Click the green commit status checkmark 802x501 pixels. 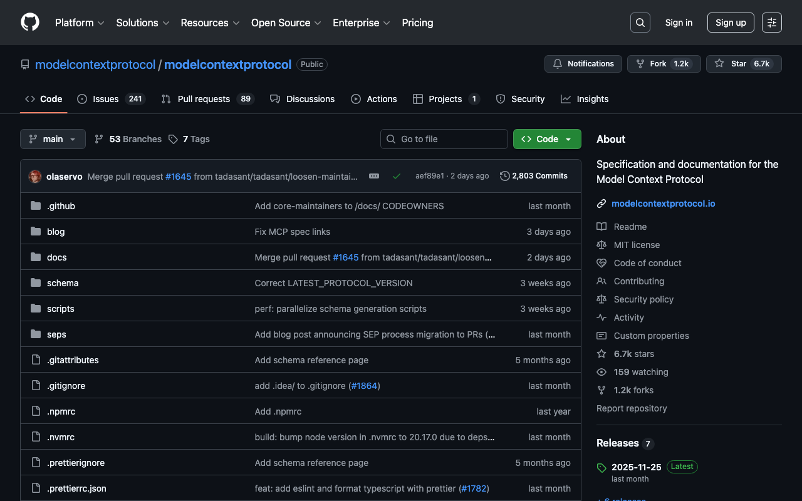397,177
